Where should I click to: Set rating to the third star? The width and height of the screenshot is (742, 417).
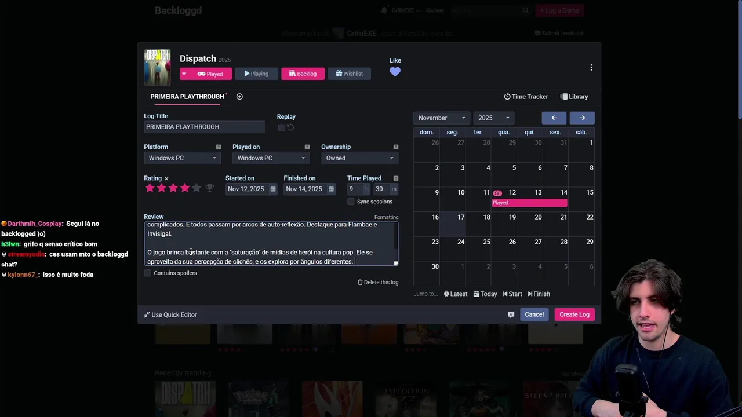click(173, 188)
